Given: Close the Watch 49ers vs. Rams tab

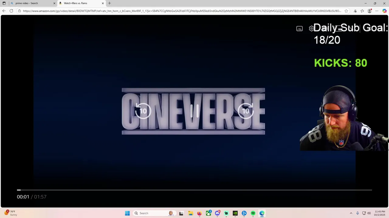Looking at the screenshot, I should click(103, 3).
